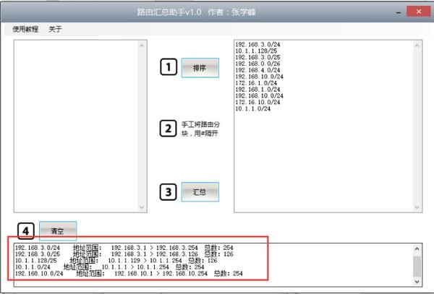Click 192.168.0.0/26 in the right list

pos(258,64)
